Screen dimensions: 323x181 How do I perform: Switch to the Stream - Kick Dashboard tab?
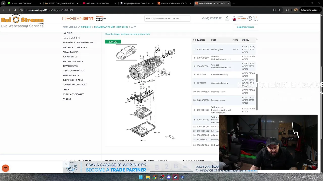click(24, 3)
